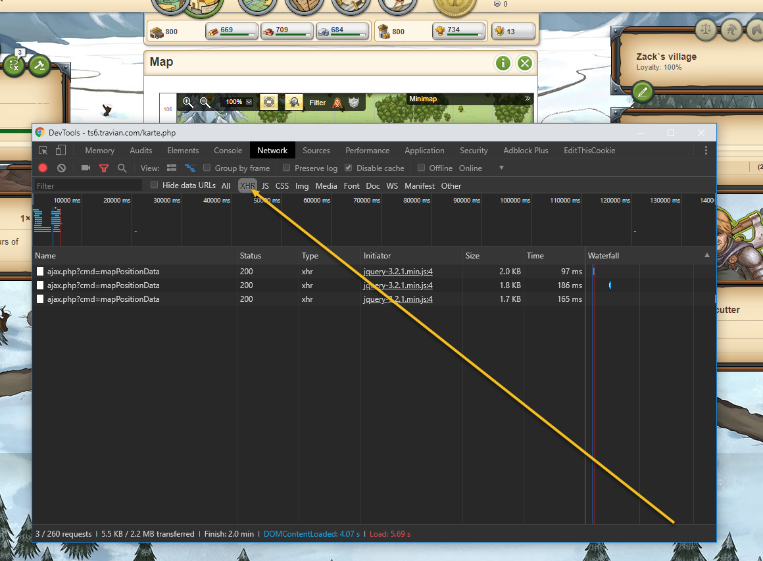Stop recording network log (red circle)
The height and width of the screenshot is (561, 763).
coord(43,168)
